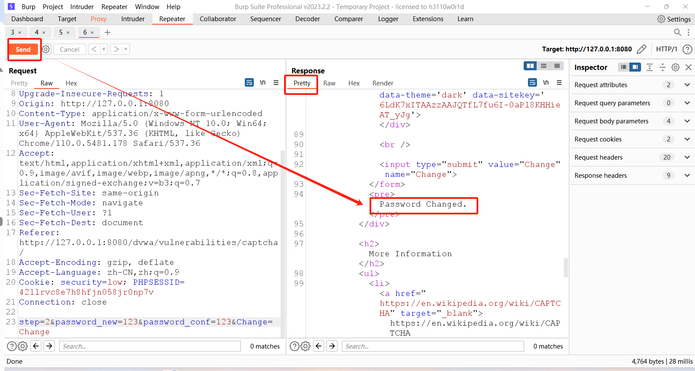This screenshot has width=695, height=371.
Task: Toggle HTTP/1 protocol selector
Action: click(x=667, y=49)
